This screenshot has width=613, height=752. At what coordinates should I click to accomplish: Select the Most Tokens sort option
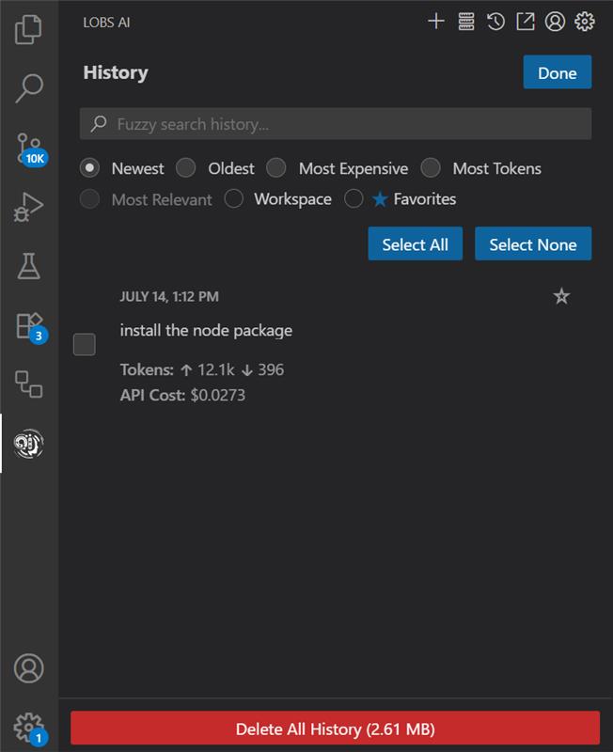(431, 168)
